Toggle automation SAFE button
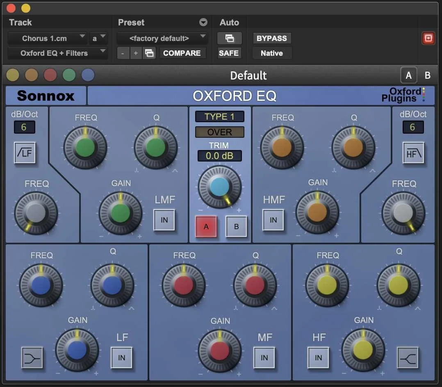The image size is (442, 387). coord(229,53)
